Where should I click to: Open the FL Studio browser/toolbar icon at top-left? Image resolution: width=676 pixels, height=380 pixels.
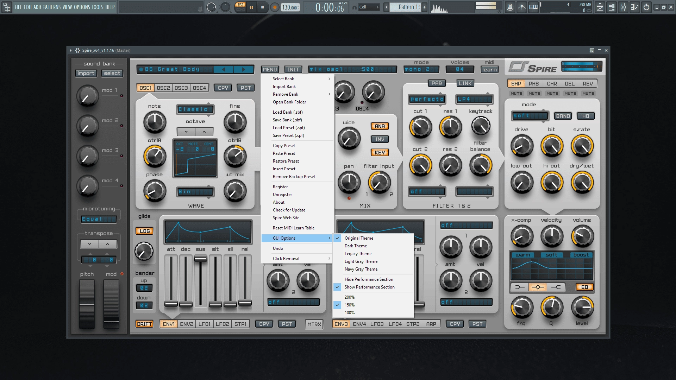coord(7,7)
